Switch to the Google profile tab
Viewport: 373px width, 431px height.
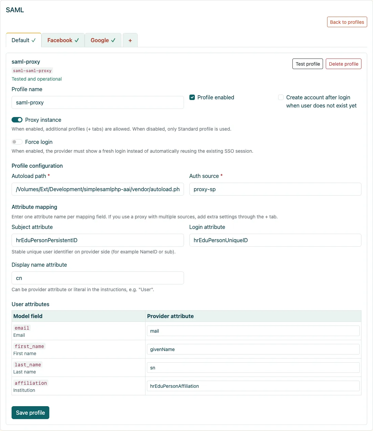[103, 40]
